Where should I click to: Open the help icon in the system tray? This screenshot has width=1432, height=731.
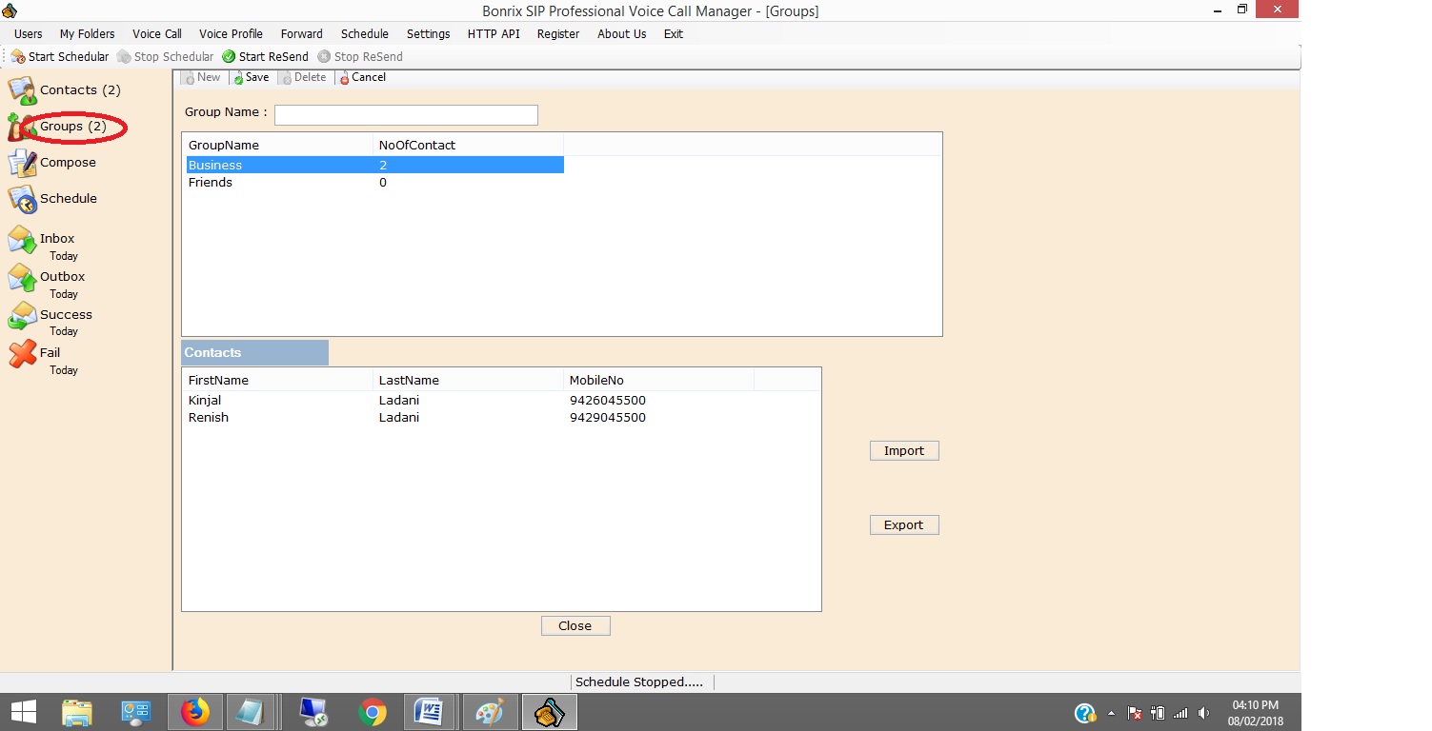pyautogui.click(x=1084, y=713)
